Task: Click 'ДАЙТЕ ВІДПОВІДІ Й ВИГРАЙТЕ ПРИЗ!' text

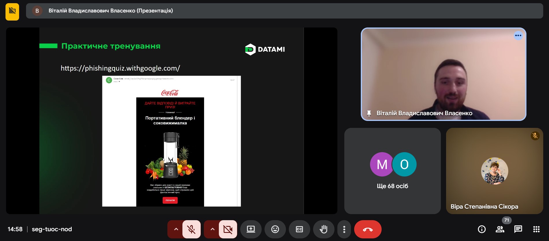Action: pyautogui.click(x=170, y=105)
